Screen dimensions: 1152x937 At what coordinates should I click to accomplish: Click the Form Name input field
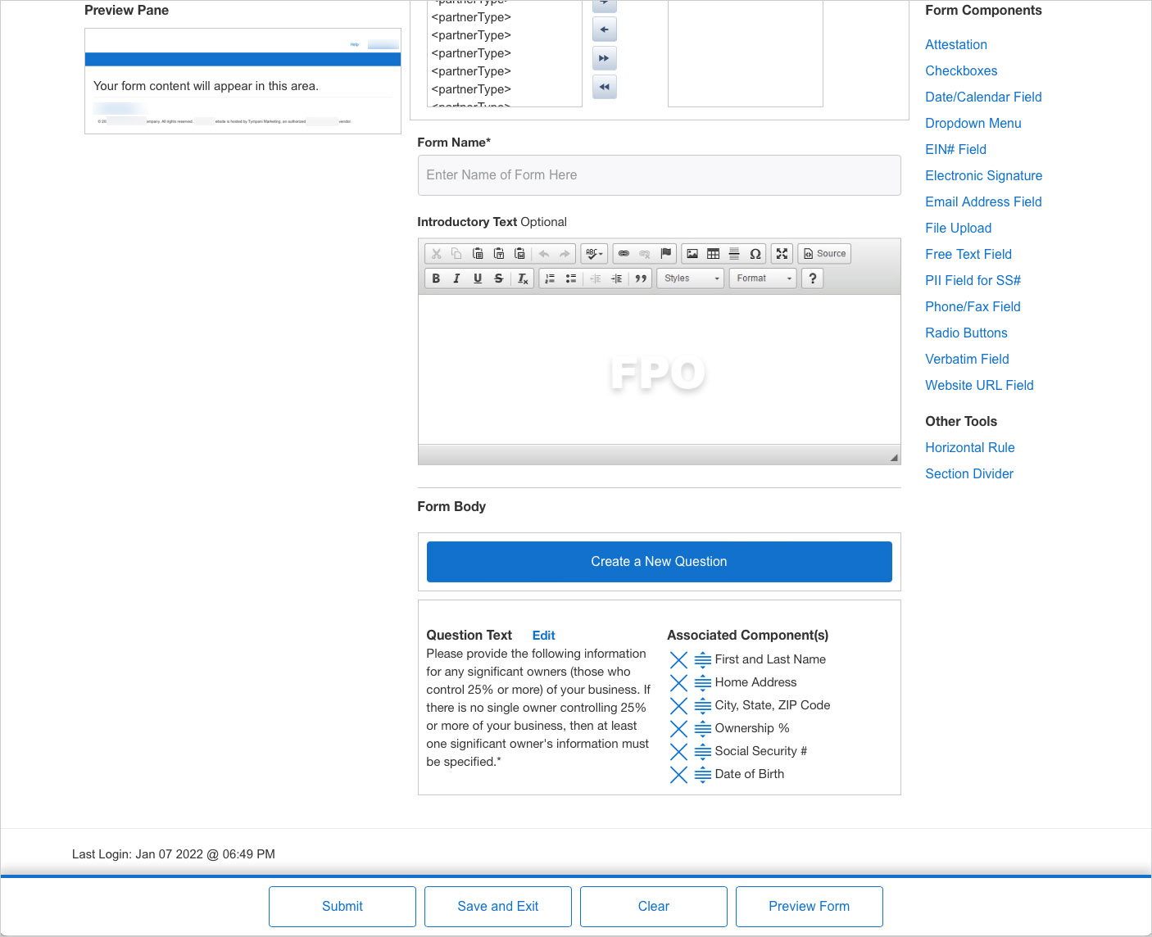[x=659, y=175]
